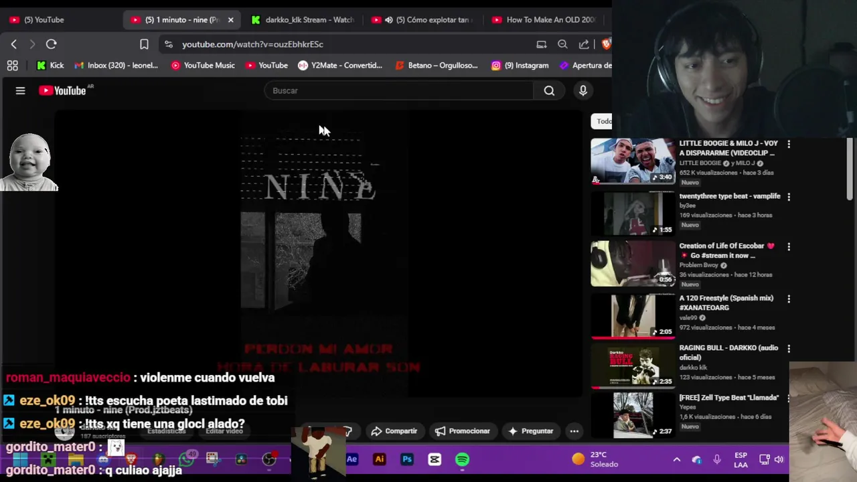Go back with the browser back arrow
The width and height of the screenshot is (857, 482).
tap(14, 44)
